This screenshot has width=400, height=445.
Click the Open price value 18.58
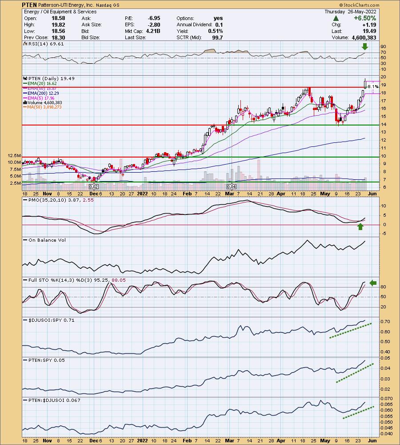(58, 18)
